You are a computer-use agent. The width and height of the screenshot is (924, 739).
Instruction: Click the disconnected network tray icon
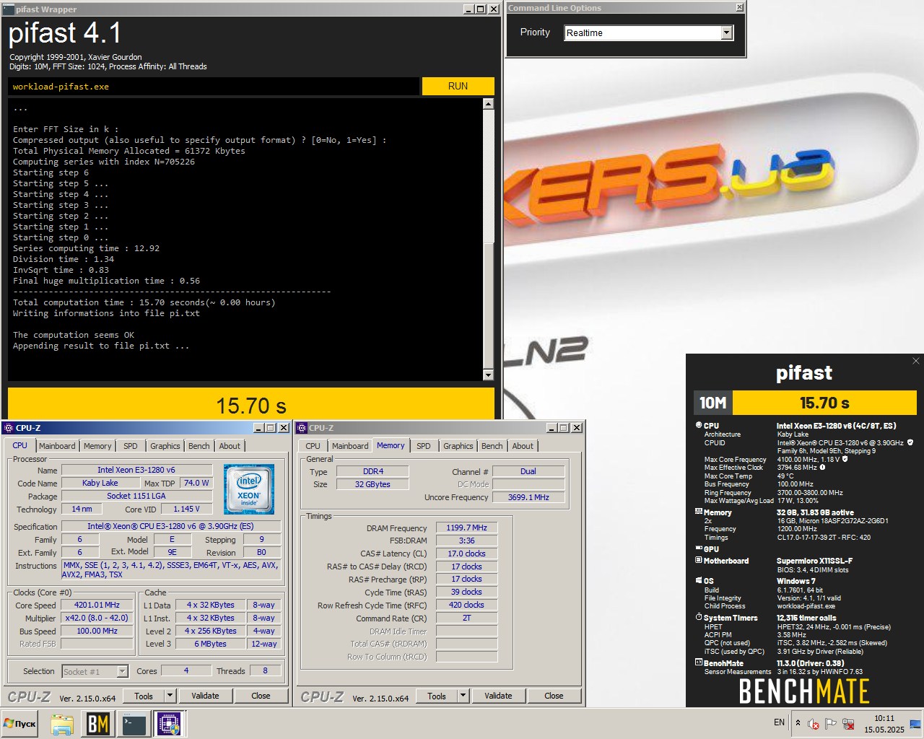click(849, 723)
